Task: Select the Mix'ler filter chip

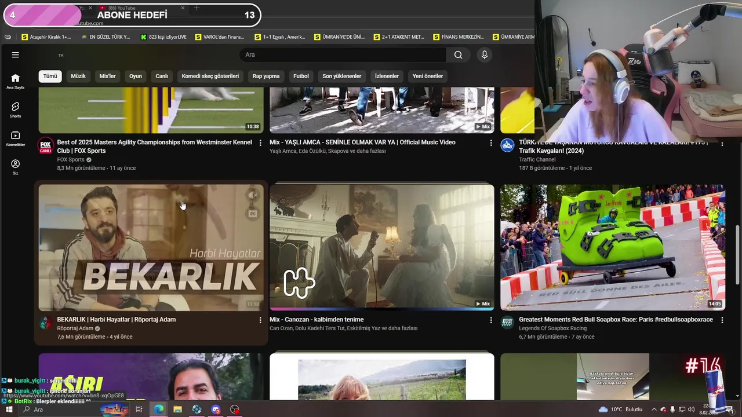Action: coord(107,76)
